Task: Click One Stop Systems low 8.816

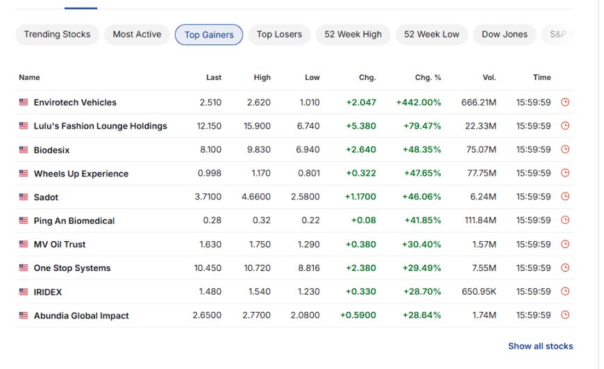Action: pyautogui.click(x=309, y=268)
